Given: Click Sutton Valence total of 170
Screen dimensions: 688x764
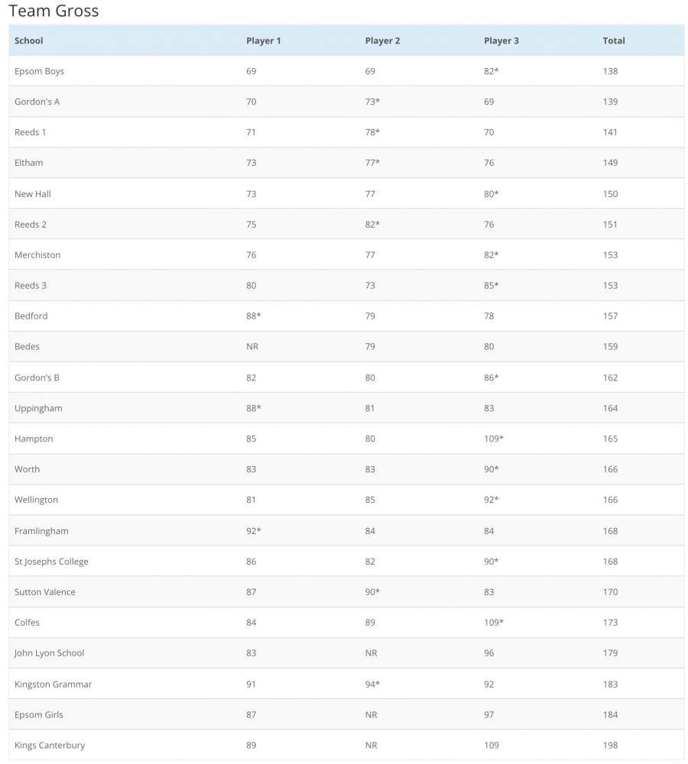Looking at the screenshot, I should tap(610, 592).
